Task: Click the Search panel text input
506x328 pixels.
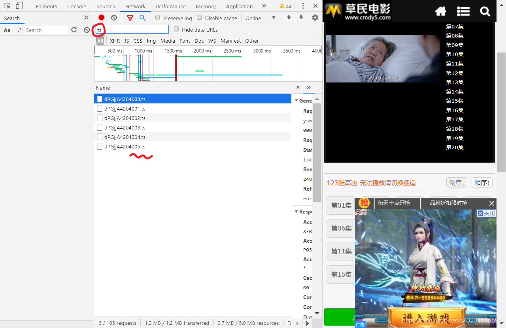Action: coord(47,30)
